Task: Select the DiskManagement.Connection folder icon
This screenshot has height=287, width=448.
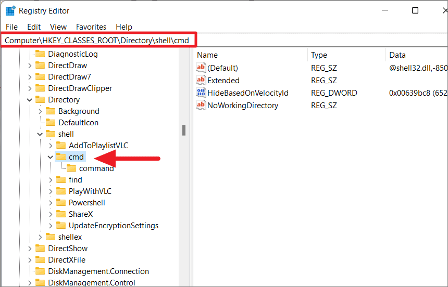Action: [40, 271]
